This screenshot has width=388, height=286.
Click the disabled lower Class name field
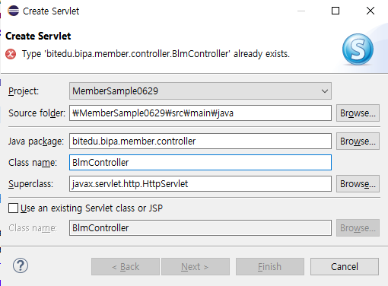click(200, 228)
